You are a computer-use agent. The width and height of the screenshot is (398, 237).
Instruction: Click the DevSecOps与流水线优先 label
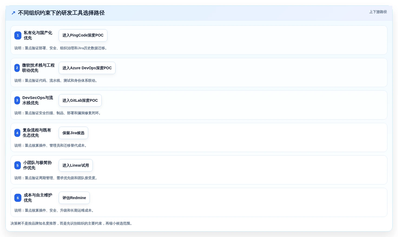pos(38,100)
